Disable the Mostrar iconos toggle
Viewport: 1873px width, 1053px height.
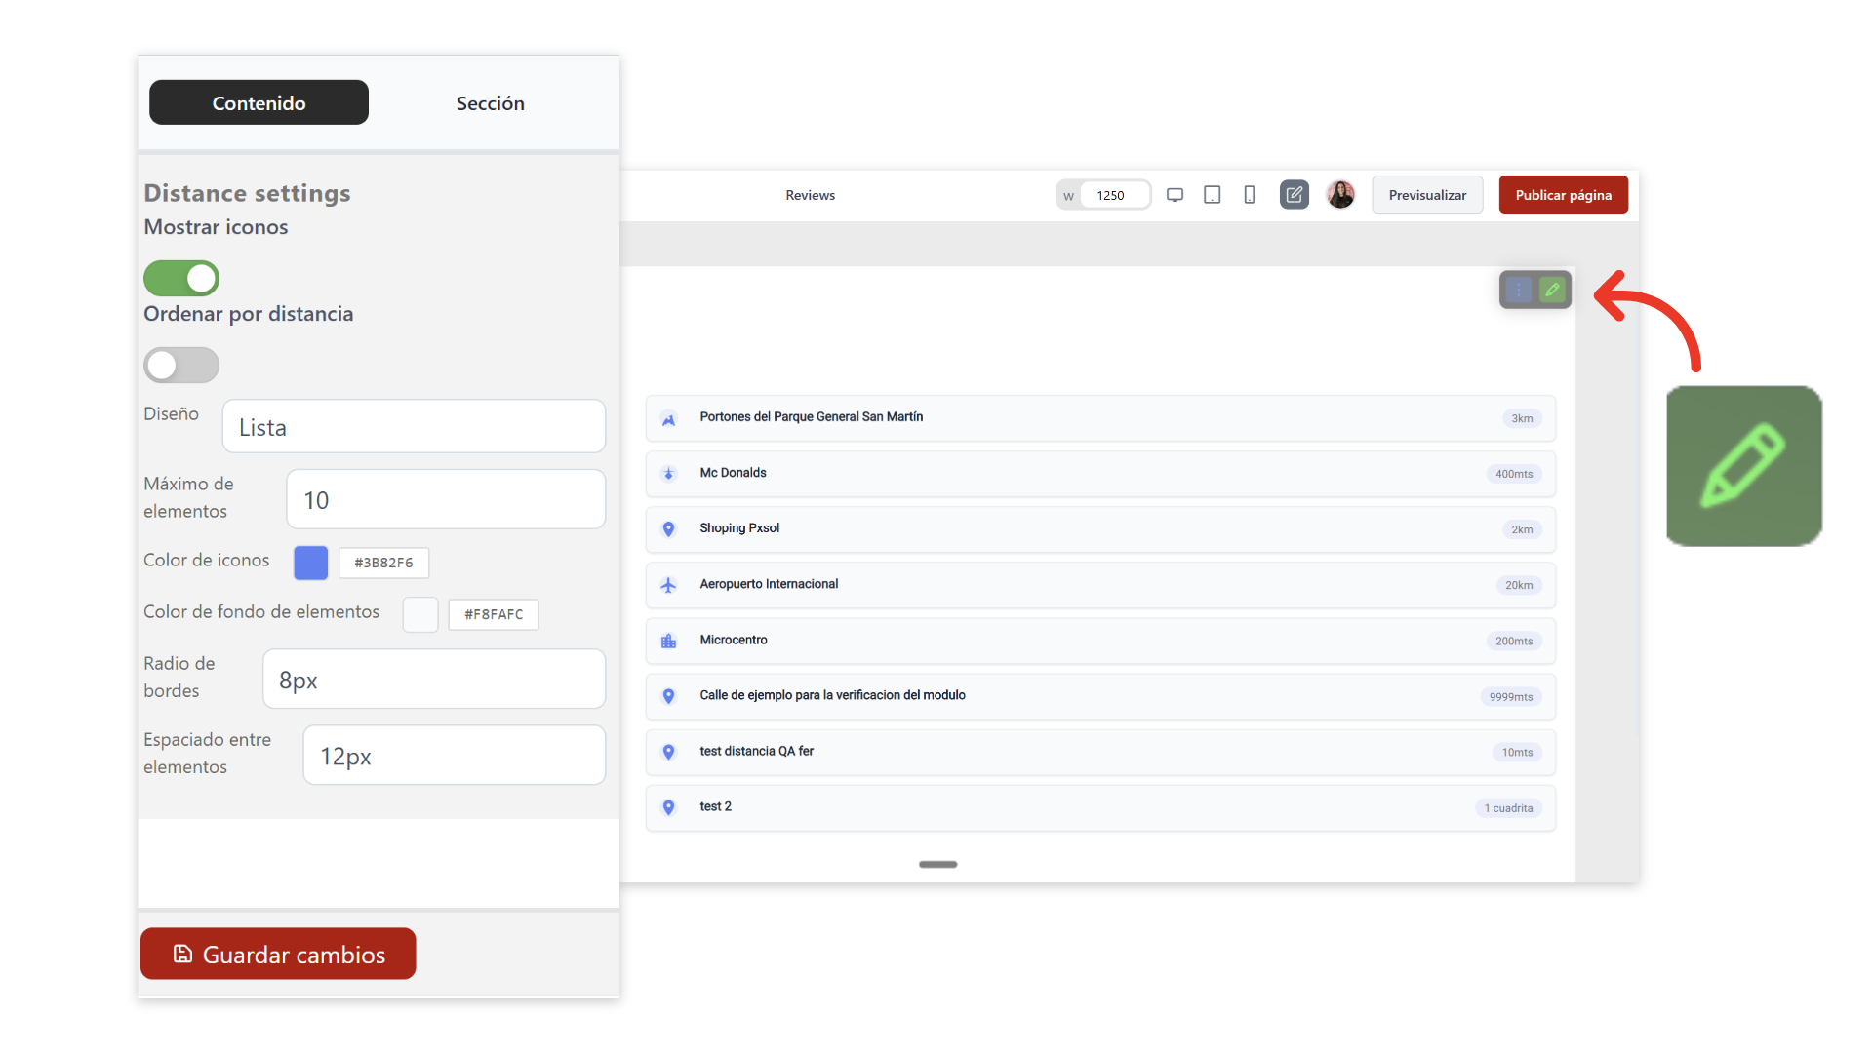pos(181,279)
